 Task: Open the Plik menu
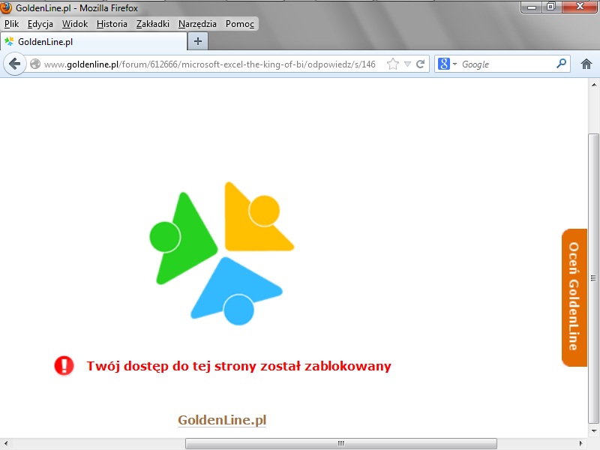pos(11,24)
